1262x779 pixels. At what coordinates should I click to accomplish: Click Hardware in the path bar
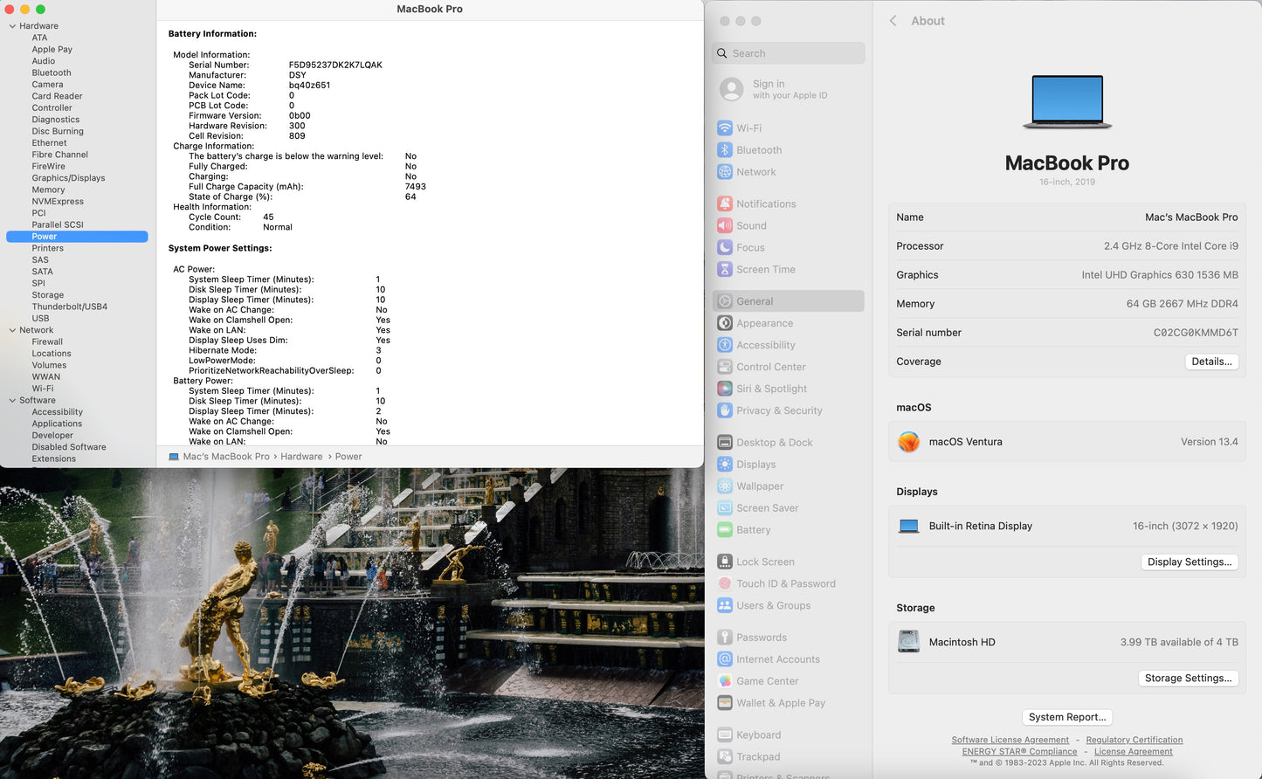tap(301, 457)
